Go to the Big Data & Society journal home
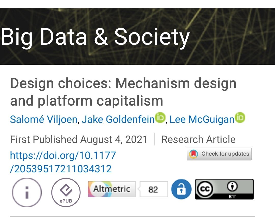Viewport: 275px width, 217px height. 95,37
